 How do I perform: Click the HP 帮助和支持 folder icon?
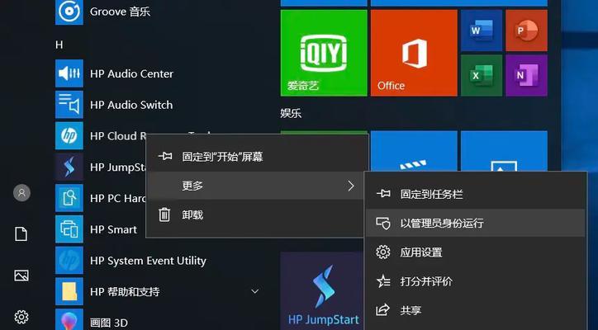coord(69,291)
